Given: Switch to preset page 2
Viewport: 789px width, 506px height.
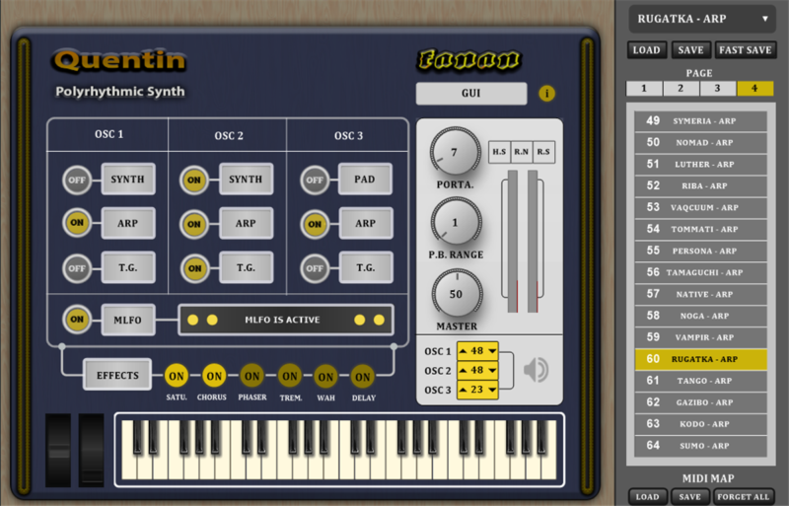Looking at the screenshot, I should pyautogui.click(x=681, y=89).
